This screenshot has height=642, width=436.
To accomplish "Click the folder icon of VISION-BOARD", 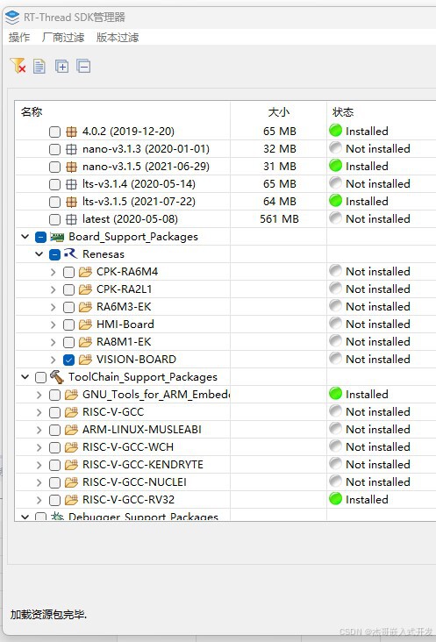I will tap(85, 360).
